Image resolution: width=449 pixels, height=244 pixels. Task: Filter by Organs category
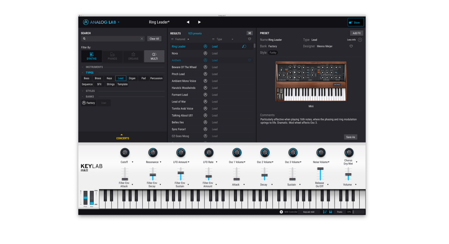pos(133,56)
